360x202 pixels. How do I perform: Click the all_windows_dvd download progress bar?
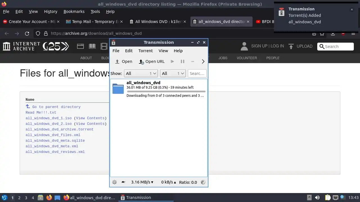pyautogui.click(x=166, y=91)
